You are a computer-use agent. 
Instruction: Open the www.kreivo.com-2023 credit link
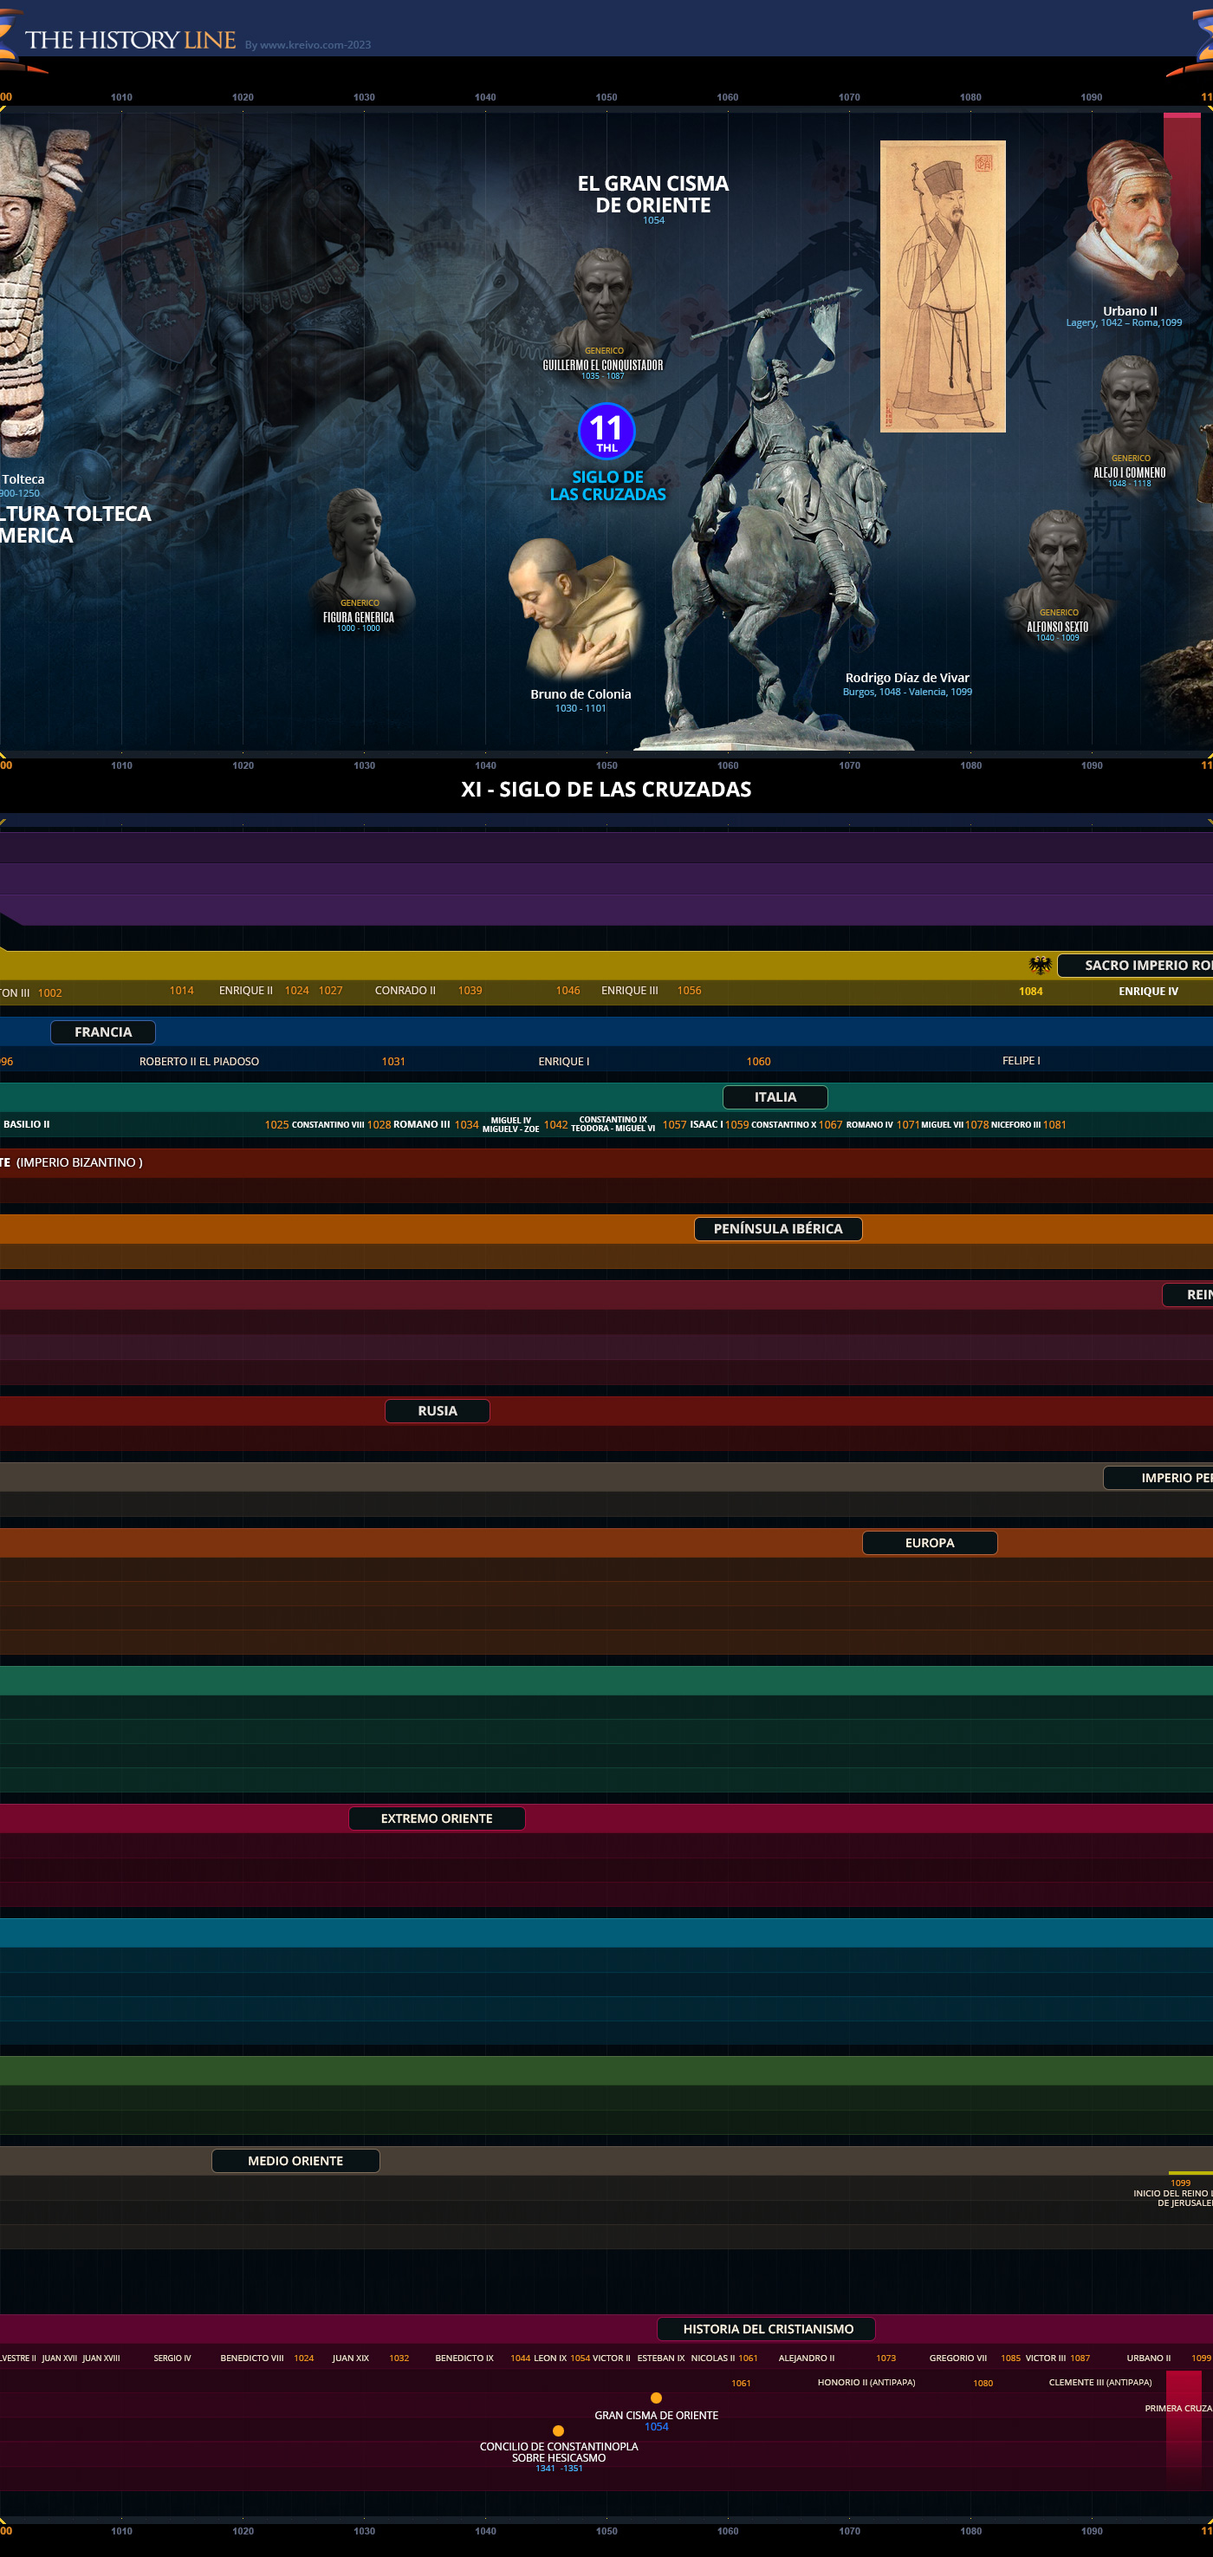coord(308,45)
